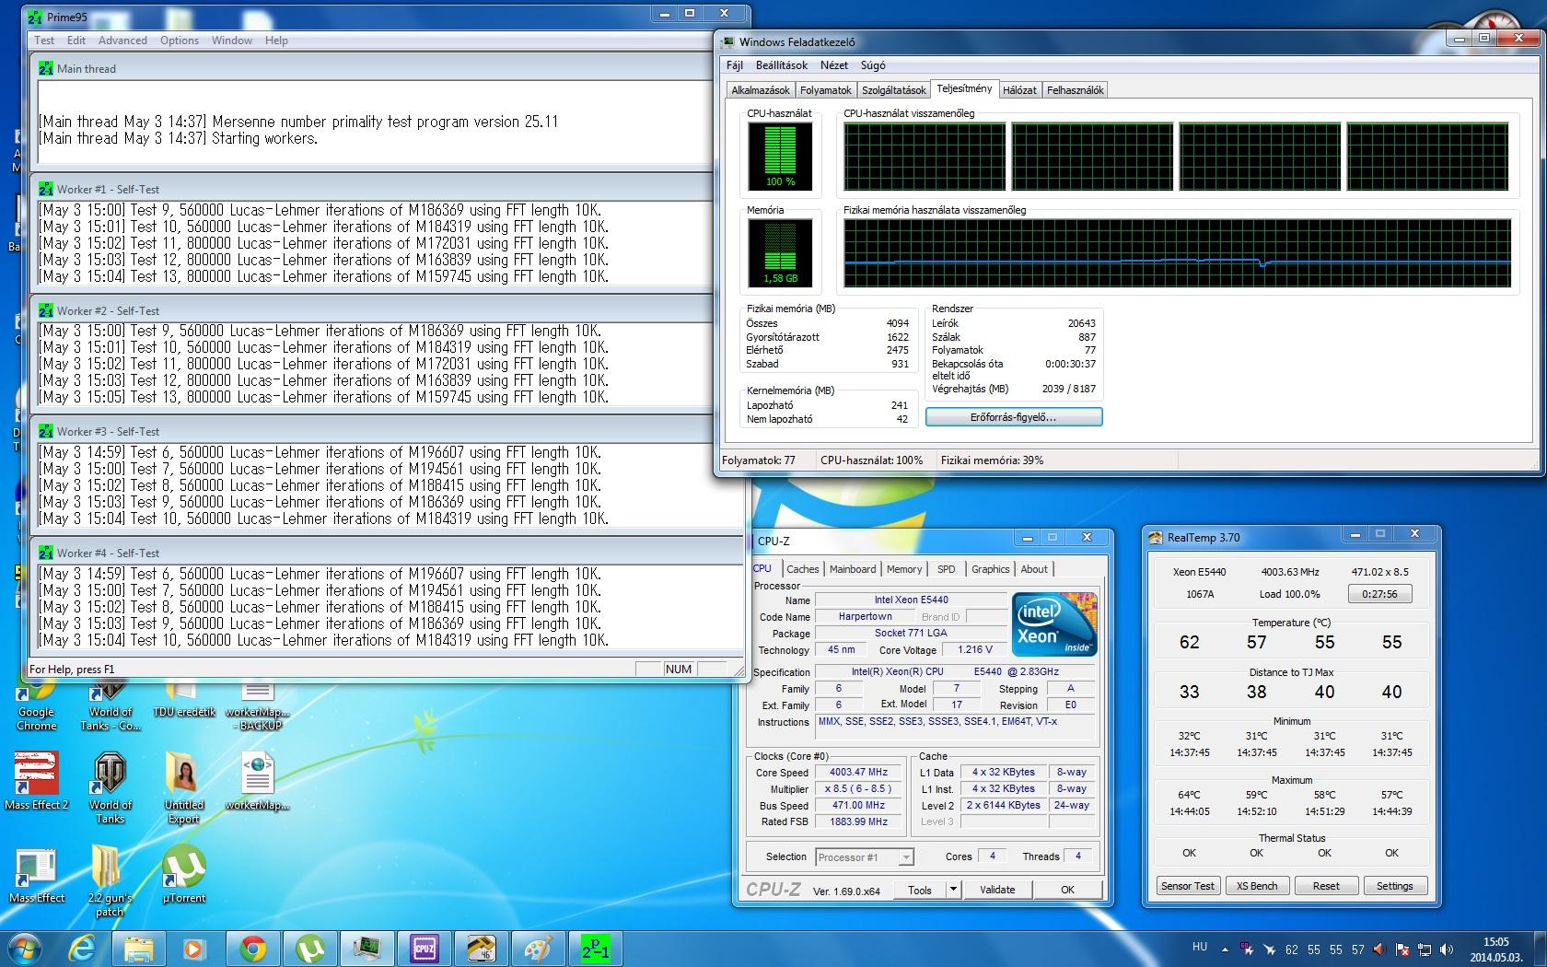Switch to Alkalmazások tab
The width and height of the screenshot is (1547, 967).
761,90
